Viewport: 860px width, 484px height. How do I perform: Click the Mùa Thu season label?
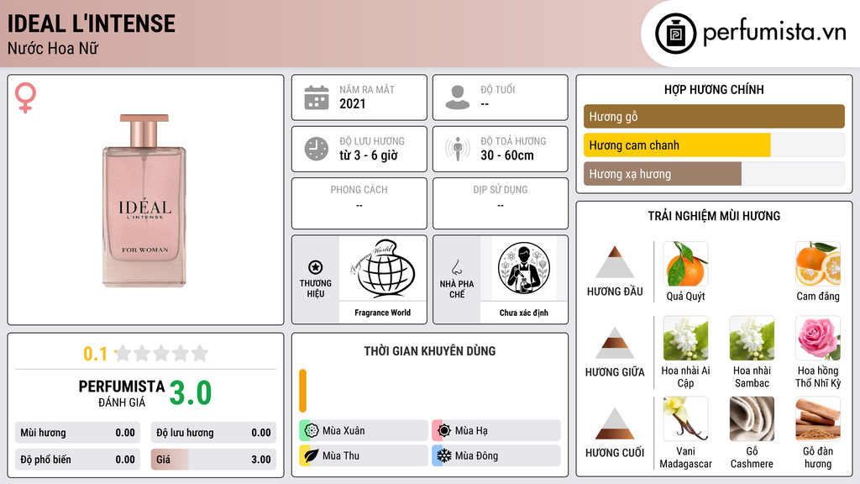coord(341,455)
